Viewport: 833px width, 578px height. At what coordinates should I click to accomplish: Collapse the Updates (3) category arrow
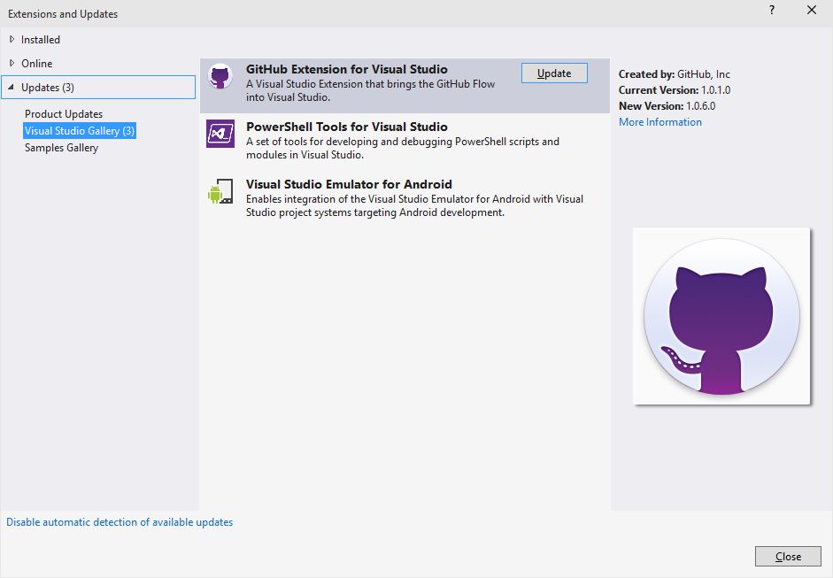[12, 87]
